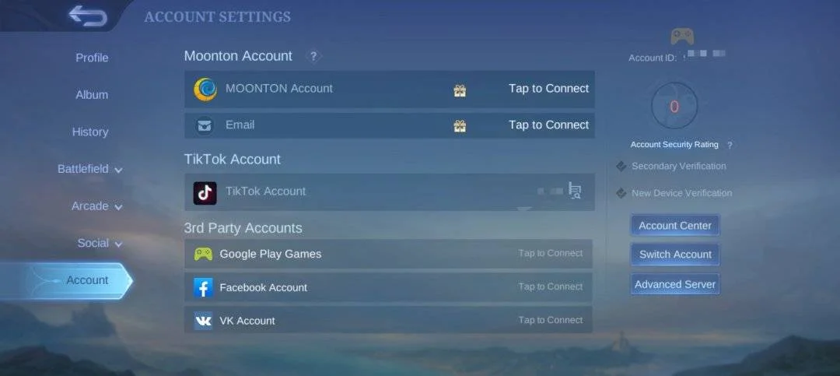Tap to Connect the MOONTON Account

[x=548, y=89]
